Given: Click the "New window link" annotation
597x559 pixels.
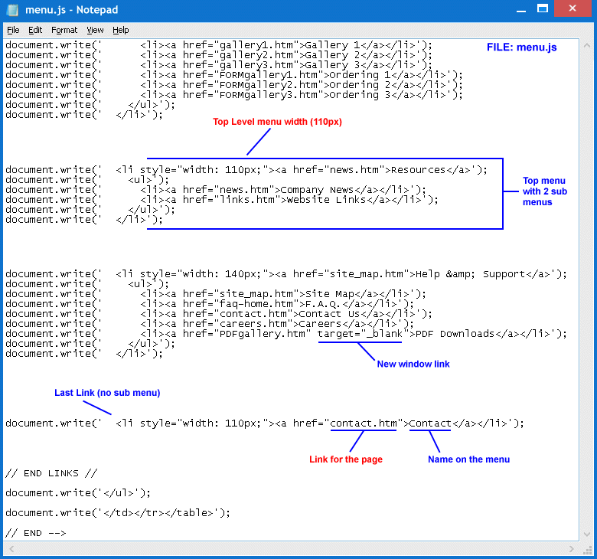Looking at the screenshot, I should pos(413,364).
